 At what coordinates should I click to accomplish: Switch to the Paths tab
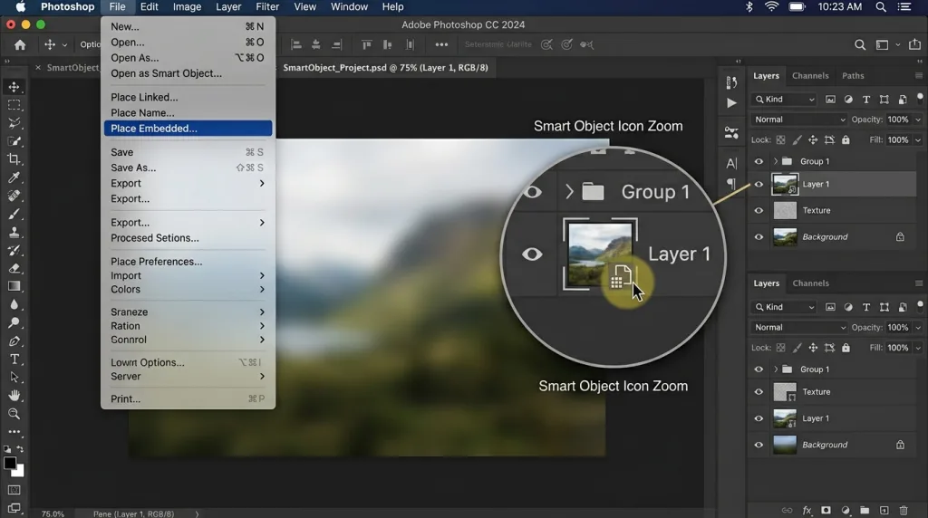pos(853,76)
